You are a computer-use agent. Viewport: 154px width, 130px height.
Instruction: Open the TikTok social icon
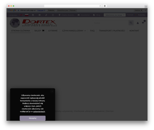pyautogui.click(x=46, y=15)
